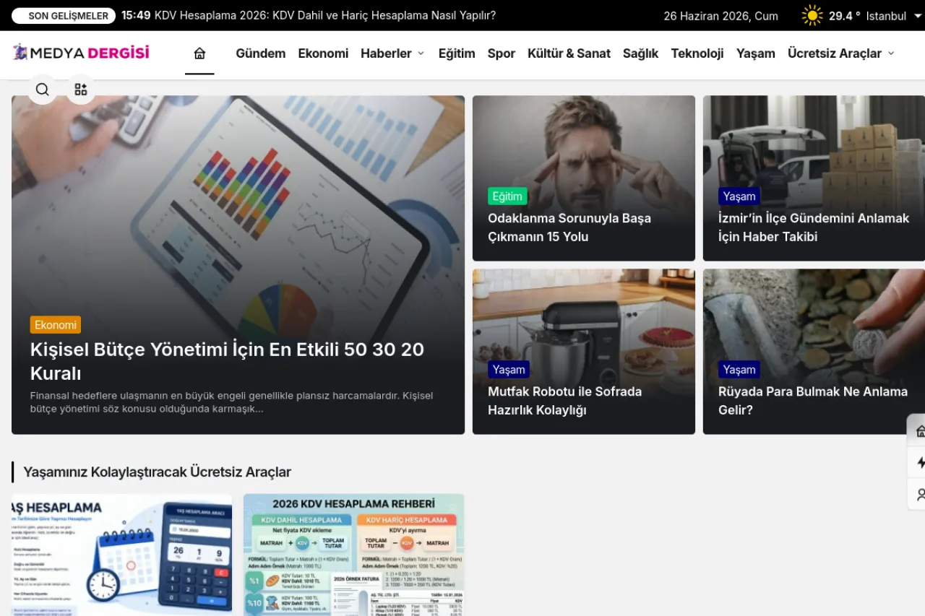This screenshot has height=616, width=925.
Task: Click Yaşam tag on Mutfak Robotu article
Action: tap(509, 370)
